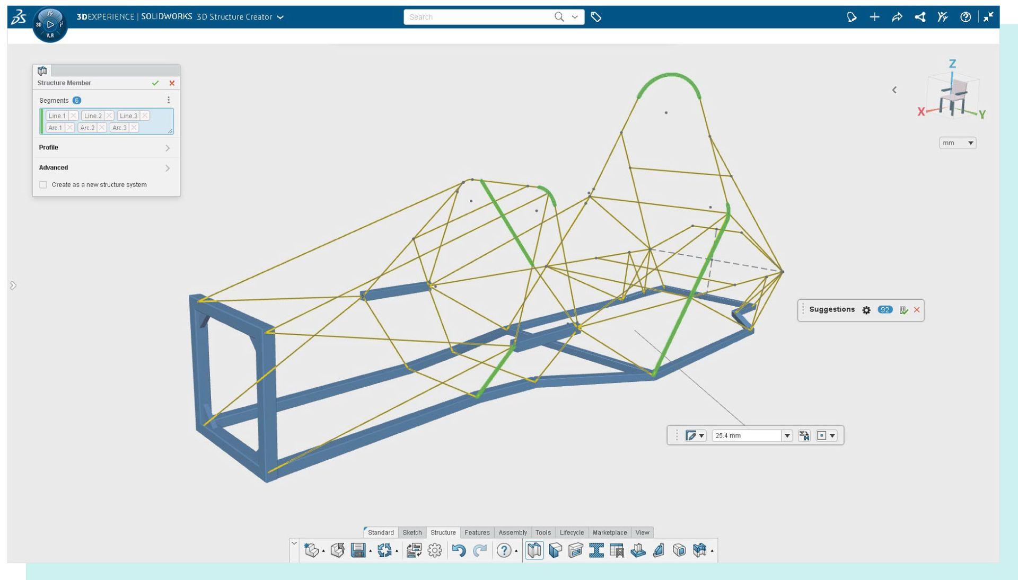Image resolution: width=1018 pixels, height=580 pixels.
Task: Cancel Structure Member with red X button
Action: tap(171, 82)
